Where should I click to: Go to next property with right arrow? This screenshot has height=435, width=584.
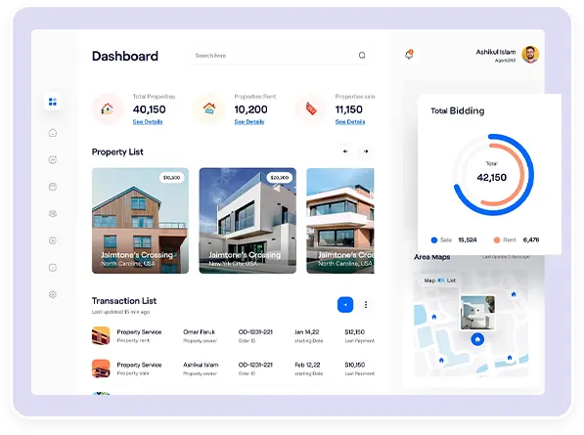(366, 152)
